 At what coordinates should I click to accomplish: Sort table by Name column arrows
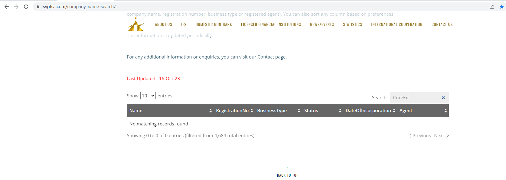pyautogui.click(x=211, y=111)
